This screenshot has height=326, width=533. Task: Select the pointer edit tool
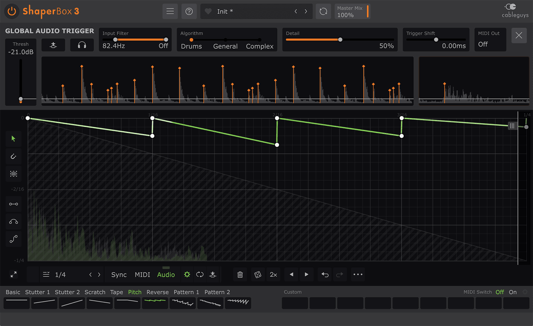(x=13, y=139)
